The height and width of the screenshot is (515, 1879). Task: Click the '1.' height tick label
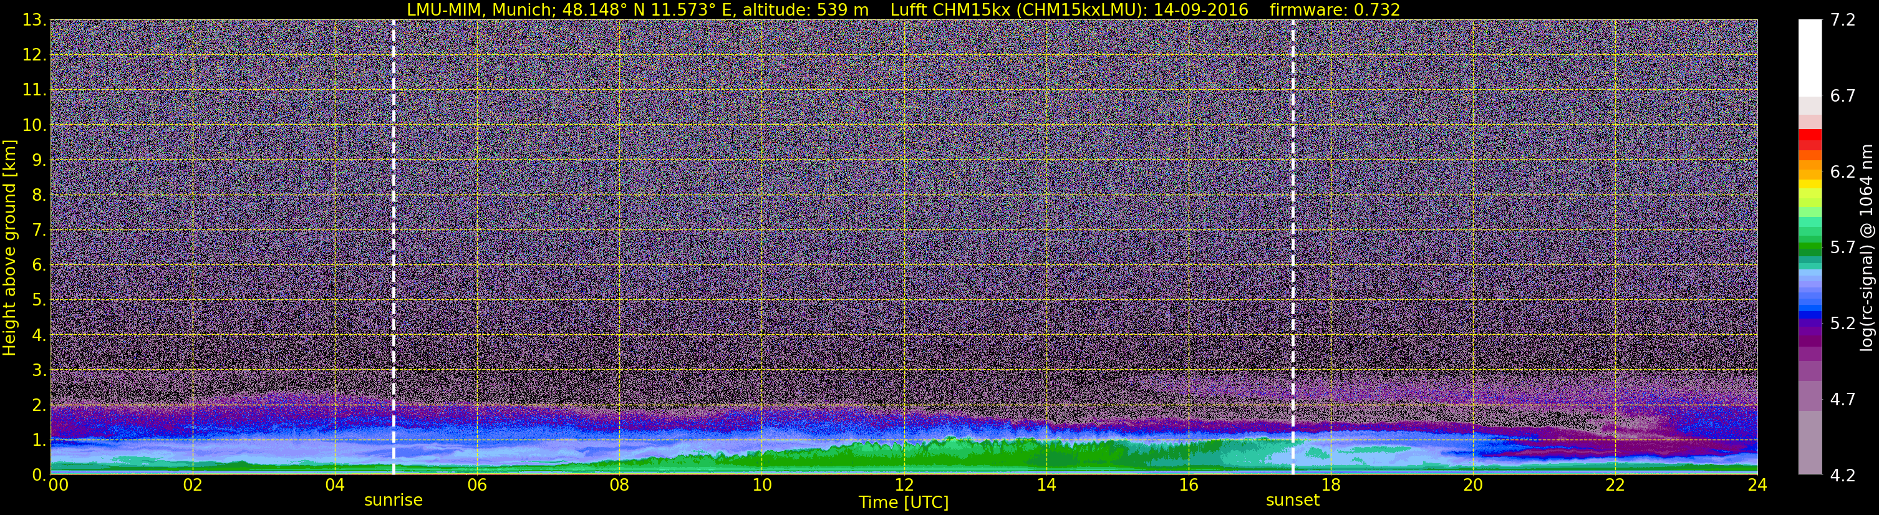click(x=39, y=440)
